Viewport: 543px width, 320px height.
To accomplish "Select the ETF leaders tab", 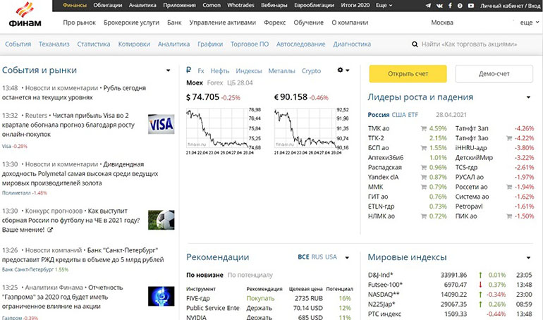I will pos(413,115).
